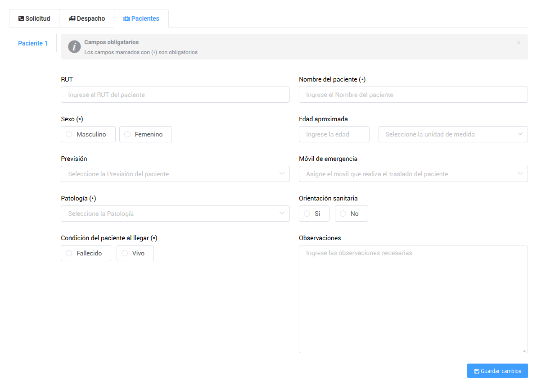Focus the RUT input field
Image resolution: width=537 pixels, height=387 pixels.
tap(175, 95)
